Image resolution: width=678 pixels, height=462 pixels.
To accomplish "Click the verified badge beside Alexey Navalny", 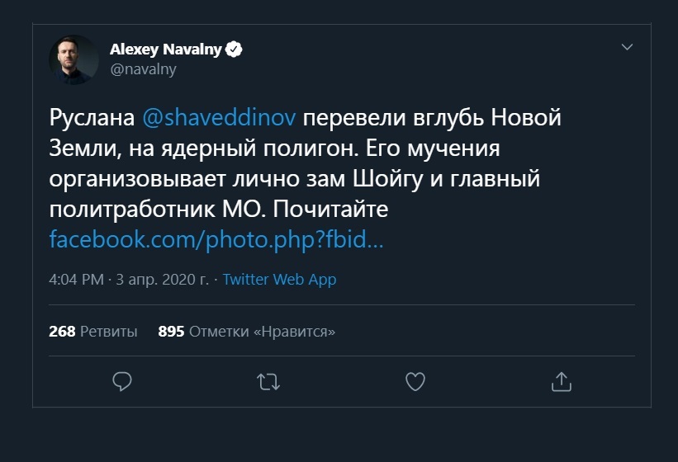I will (x=235, y=49).
